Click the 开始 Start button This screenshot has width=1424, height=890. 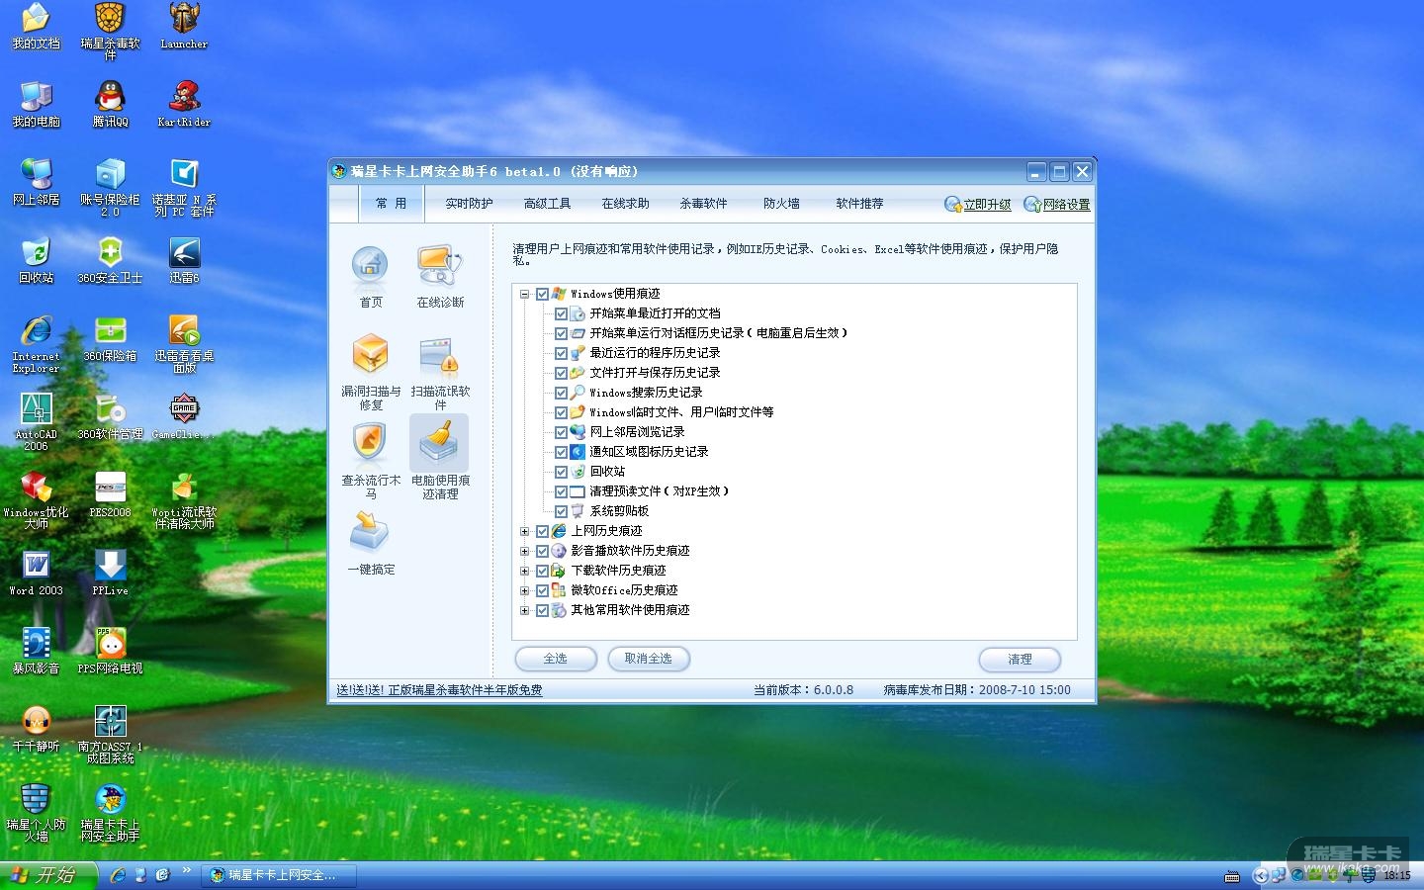point(48,875)
